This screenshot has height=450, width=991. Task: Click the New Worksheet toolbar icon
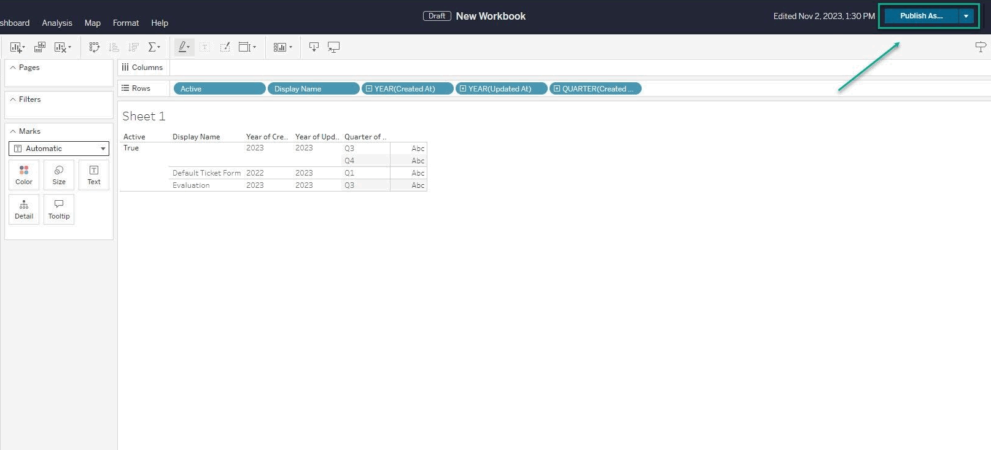click(x=16, y=47)
